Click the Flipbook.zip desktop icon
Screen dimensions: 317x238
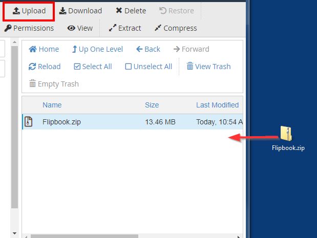pos(287,135)
